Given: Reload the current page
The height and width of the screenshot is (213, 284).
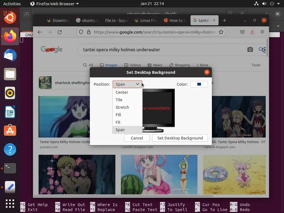Looking at the screenshot, I should pos(60,32).
